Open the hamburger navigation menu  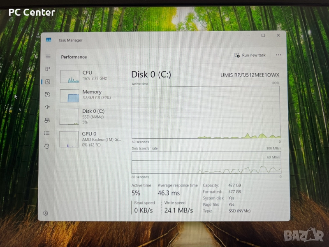(48, 56)
